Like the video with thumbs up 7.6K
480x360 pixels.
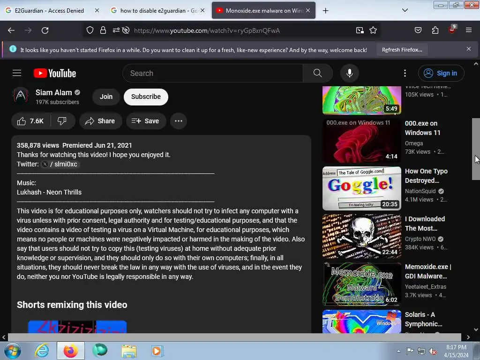coord(30,121)
